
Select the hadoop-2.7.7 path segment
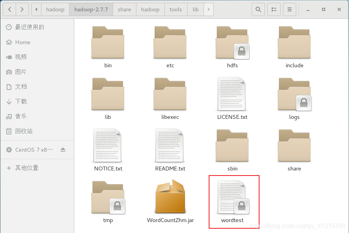point(91,9)
